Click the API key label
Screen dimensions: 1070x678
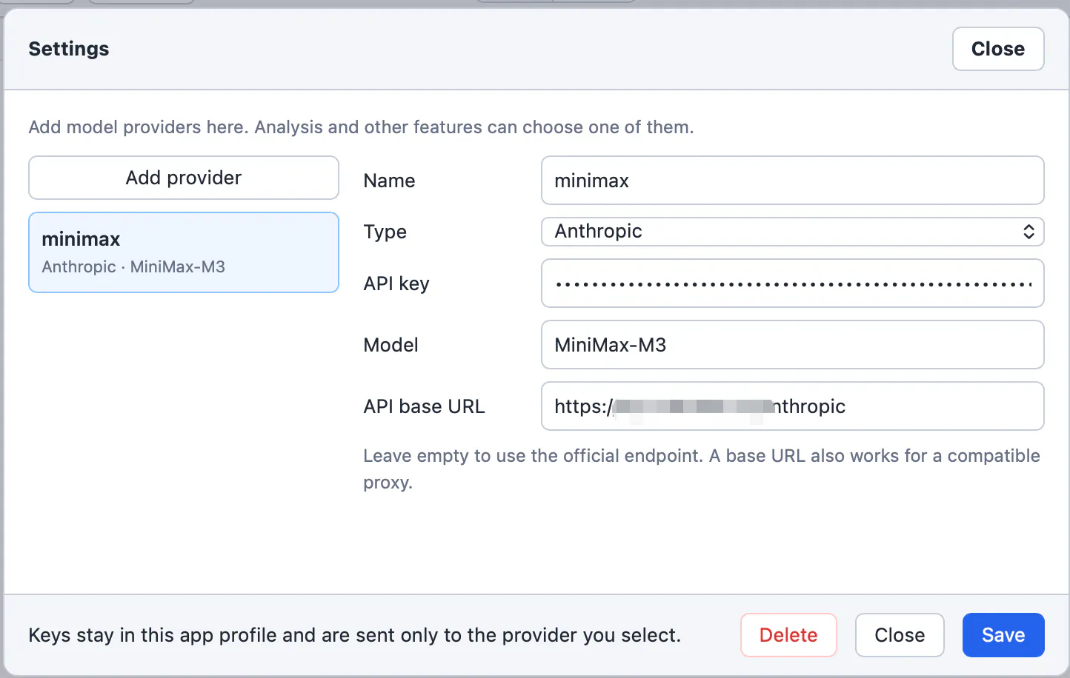(396, 283)
